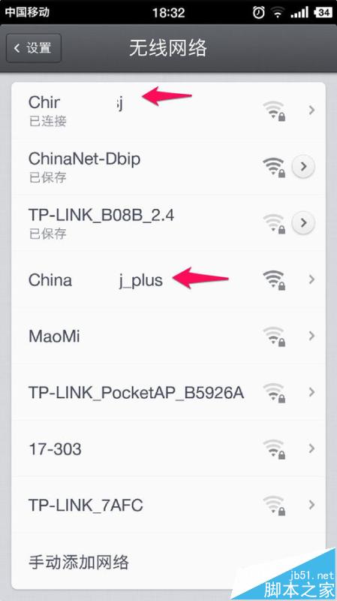This screenshot has height=601, width=337.
Task: Open details arrow for ChinaNet-Dbip
Action: point(303,167)
